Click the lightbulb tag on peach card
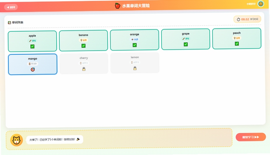 [x=237, y=38]
